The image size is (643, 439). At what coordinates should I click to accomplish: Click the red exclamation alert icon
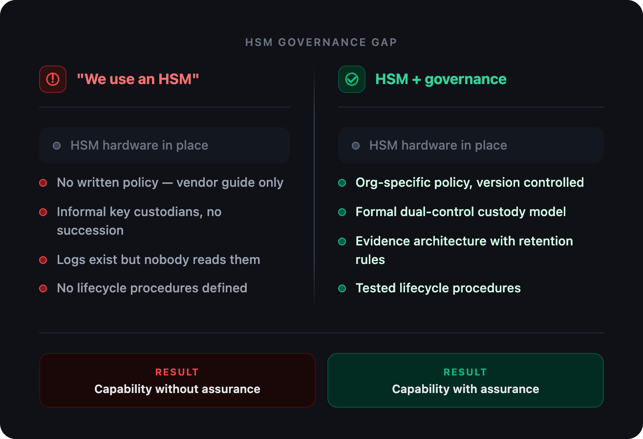click(53, 79)
